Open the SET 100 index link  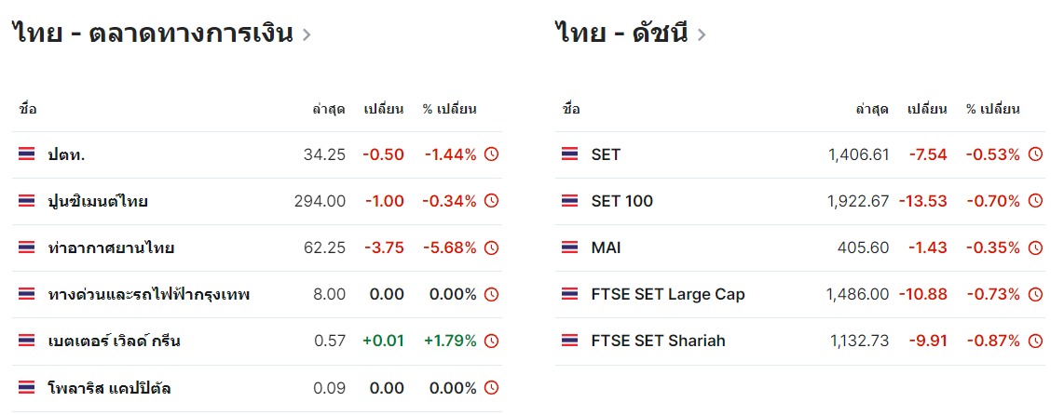tap(622, 201)
